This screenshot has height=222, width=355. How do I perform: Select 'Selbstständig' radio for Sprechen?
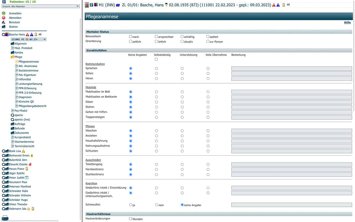[156, 68]
